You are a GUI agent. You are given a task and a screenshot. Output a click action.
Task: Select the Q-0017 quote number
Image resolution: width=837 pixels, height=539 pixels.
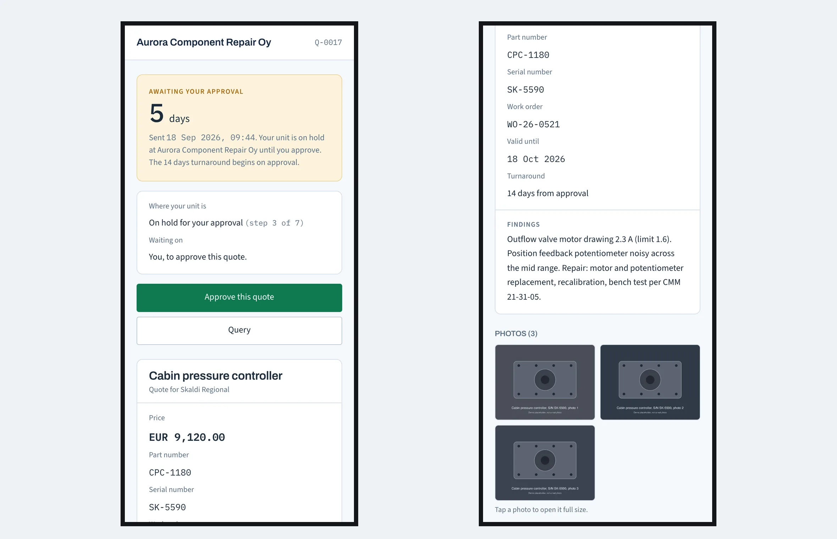(328, 43)
